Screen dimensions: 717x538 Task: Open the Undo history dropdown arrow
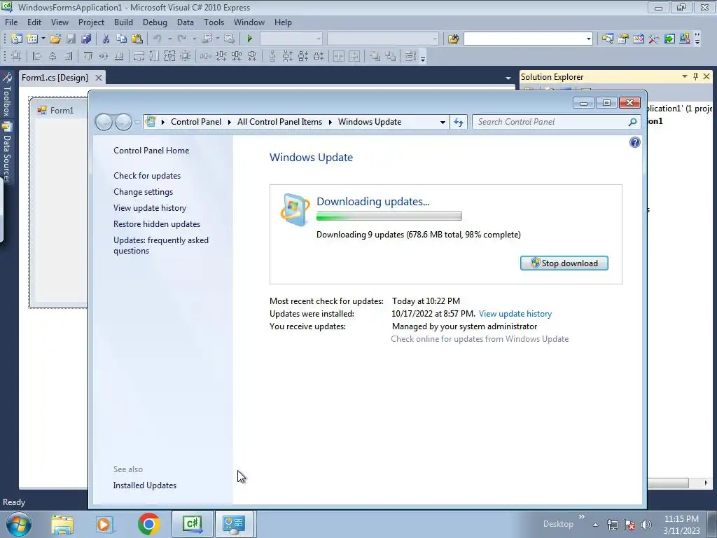point(169,39)
